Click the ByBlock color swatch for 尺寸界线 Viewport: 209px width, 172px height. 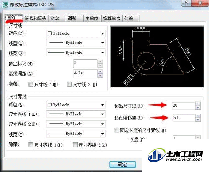pos(50,105)
